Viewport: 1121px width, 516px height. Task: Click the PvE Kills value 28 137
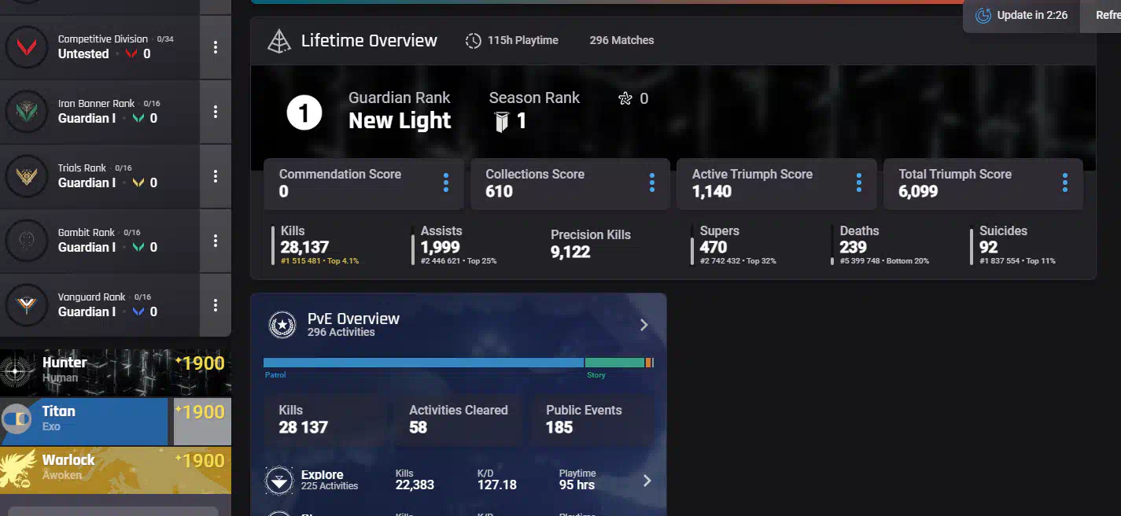304,427
